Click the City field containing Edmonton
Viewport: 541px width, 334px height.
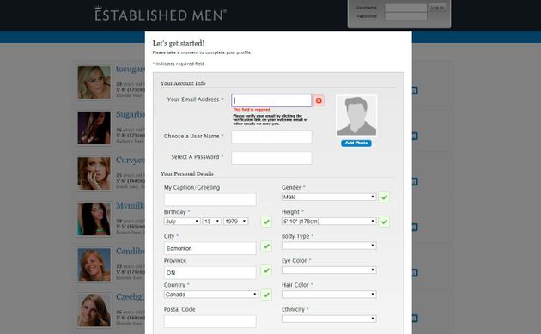coord(210,248)
